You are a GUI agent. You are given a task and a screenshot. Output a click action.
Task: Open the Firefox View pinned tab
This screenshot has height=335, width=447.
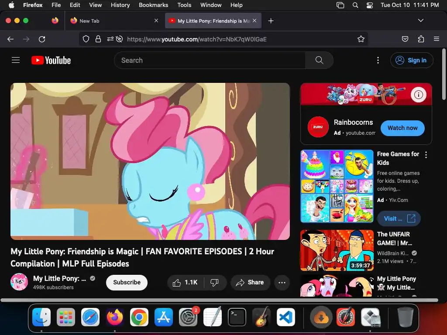pos(55,21)
